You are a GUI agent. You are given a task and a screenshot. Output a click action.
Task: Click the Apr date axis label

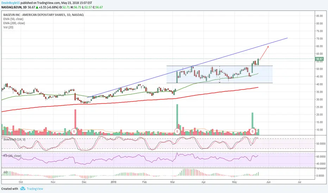click(203, 182)
